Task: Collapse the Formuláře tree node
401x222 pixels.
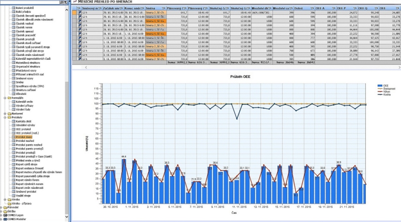Action: coord(5,98)
